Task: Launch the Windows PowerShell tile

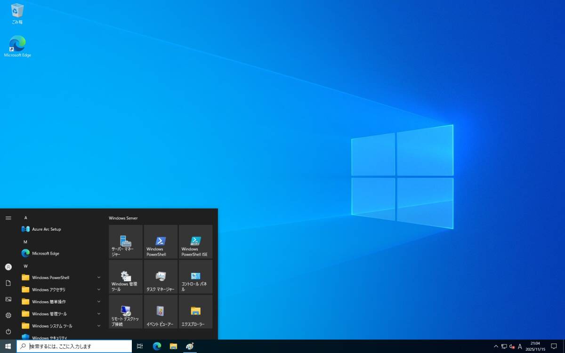Action: pyautogui.click(x=161, y=241)
